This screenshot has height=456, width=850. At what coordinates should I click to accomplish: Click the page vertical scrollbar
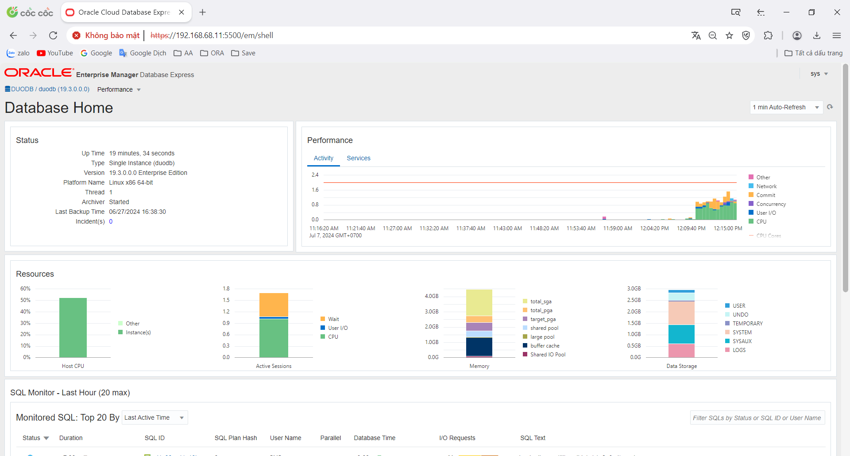(x=845, y=178)
